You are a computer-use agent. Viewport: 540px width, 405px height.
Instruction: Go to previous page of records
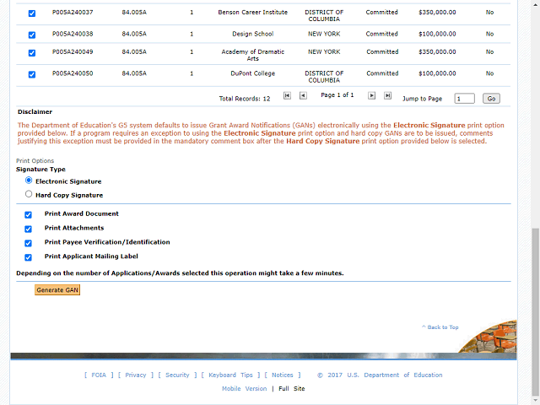coord(303,95)
